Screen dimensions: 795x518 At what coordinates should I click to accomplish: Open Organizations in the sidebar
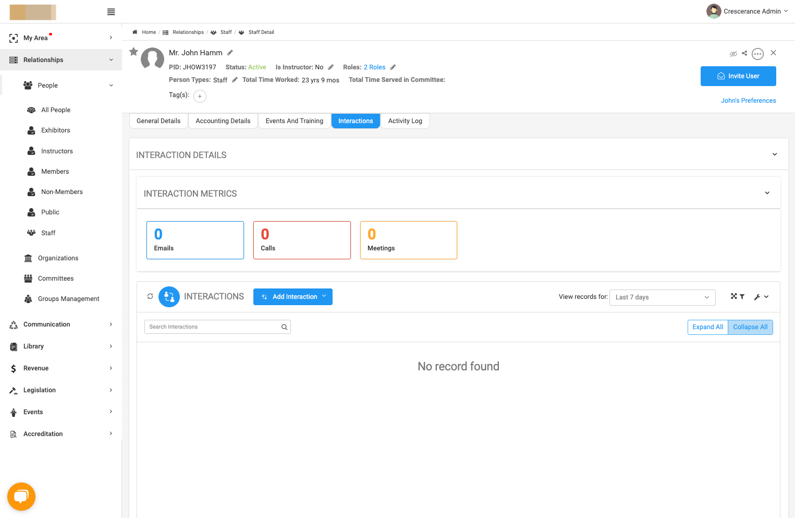[x=58, y=258]
